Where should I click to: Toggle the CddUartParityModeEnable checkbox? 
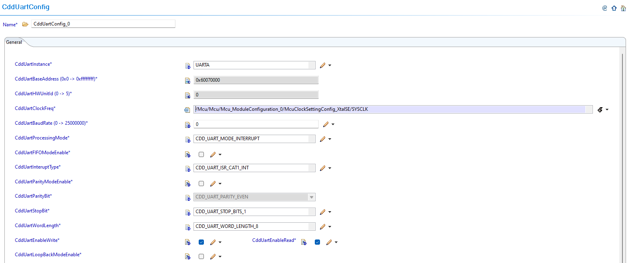tap(201, 184)
